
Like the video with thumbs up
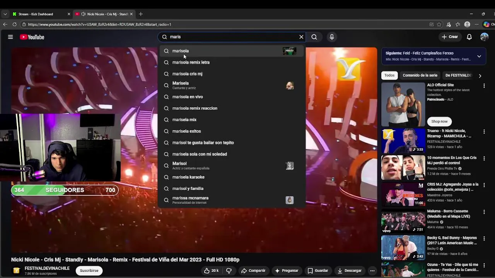pos(212,271)
